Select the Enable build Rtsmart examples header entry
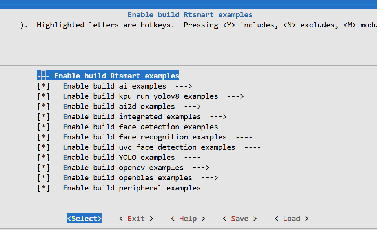The height and width of the screenshot is (230, 377). 117,76
